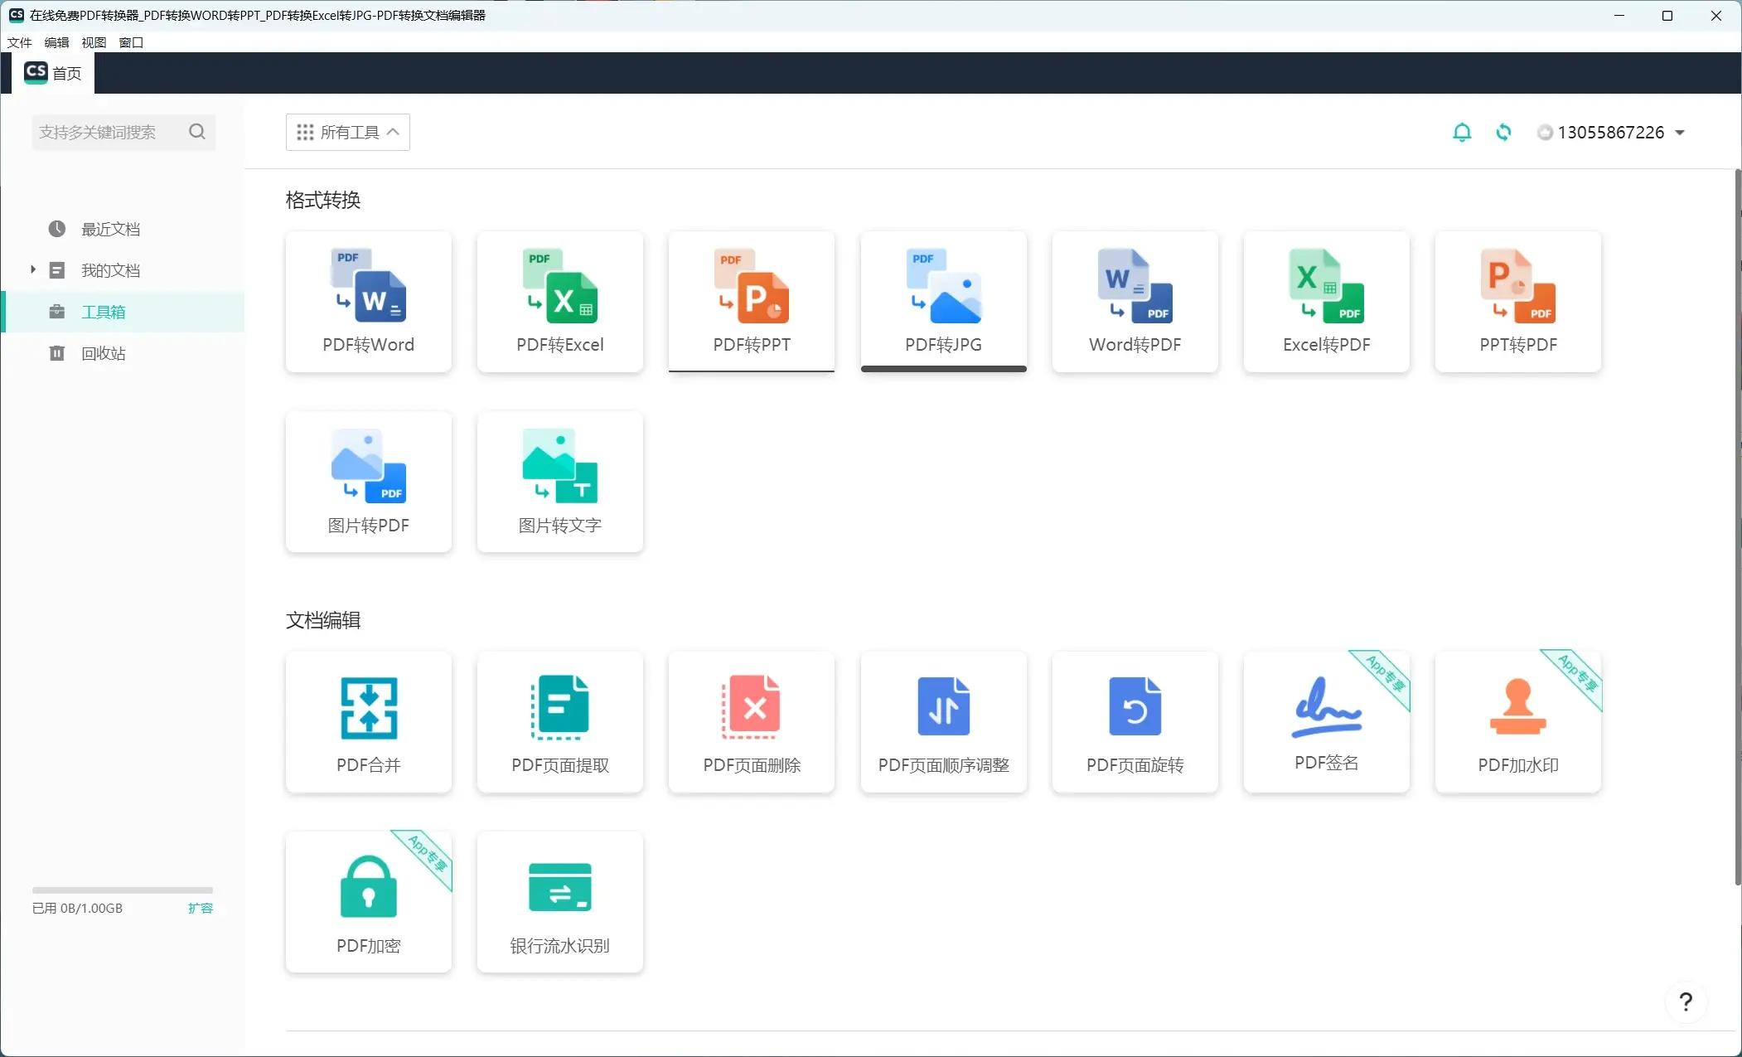Open the Word转PDF converter tool
The width and height of the screenshot is (1742, 1057).
click(1135, 302)
